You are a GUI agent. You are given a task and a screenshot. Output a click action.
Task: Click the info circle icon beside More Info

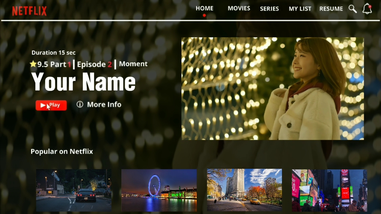80,104
